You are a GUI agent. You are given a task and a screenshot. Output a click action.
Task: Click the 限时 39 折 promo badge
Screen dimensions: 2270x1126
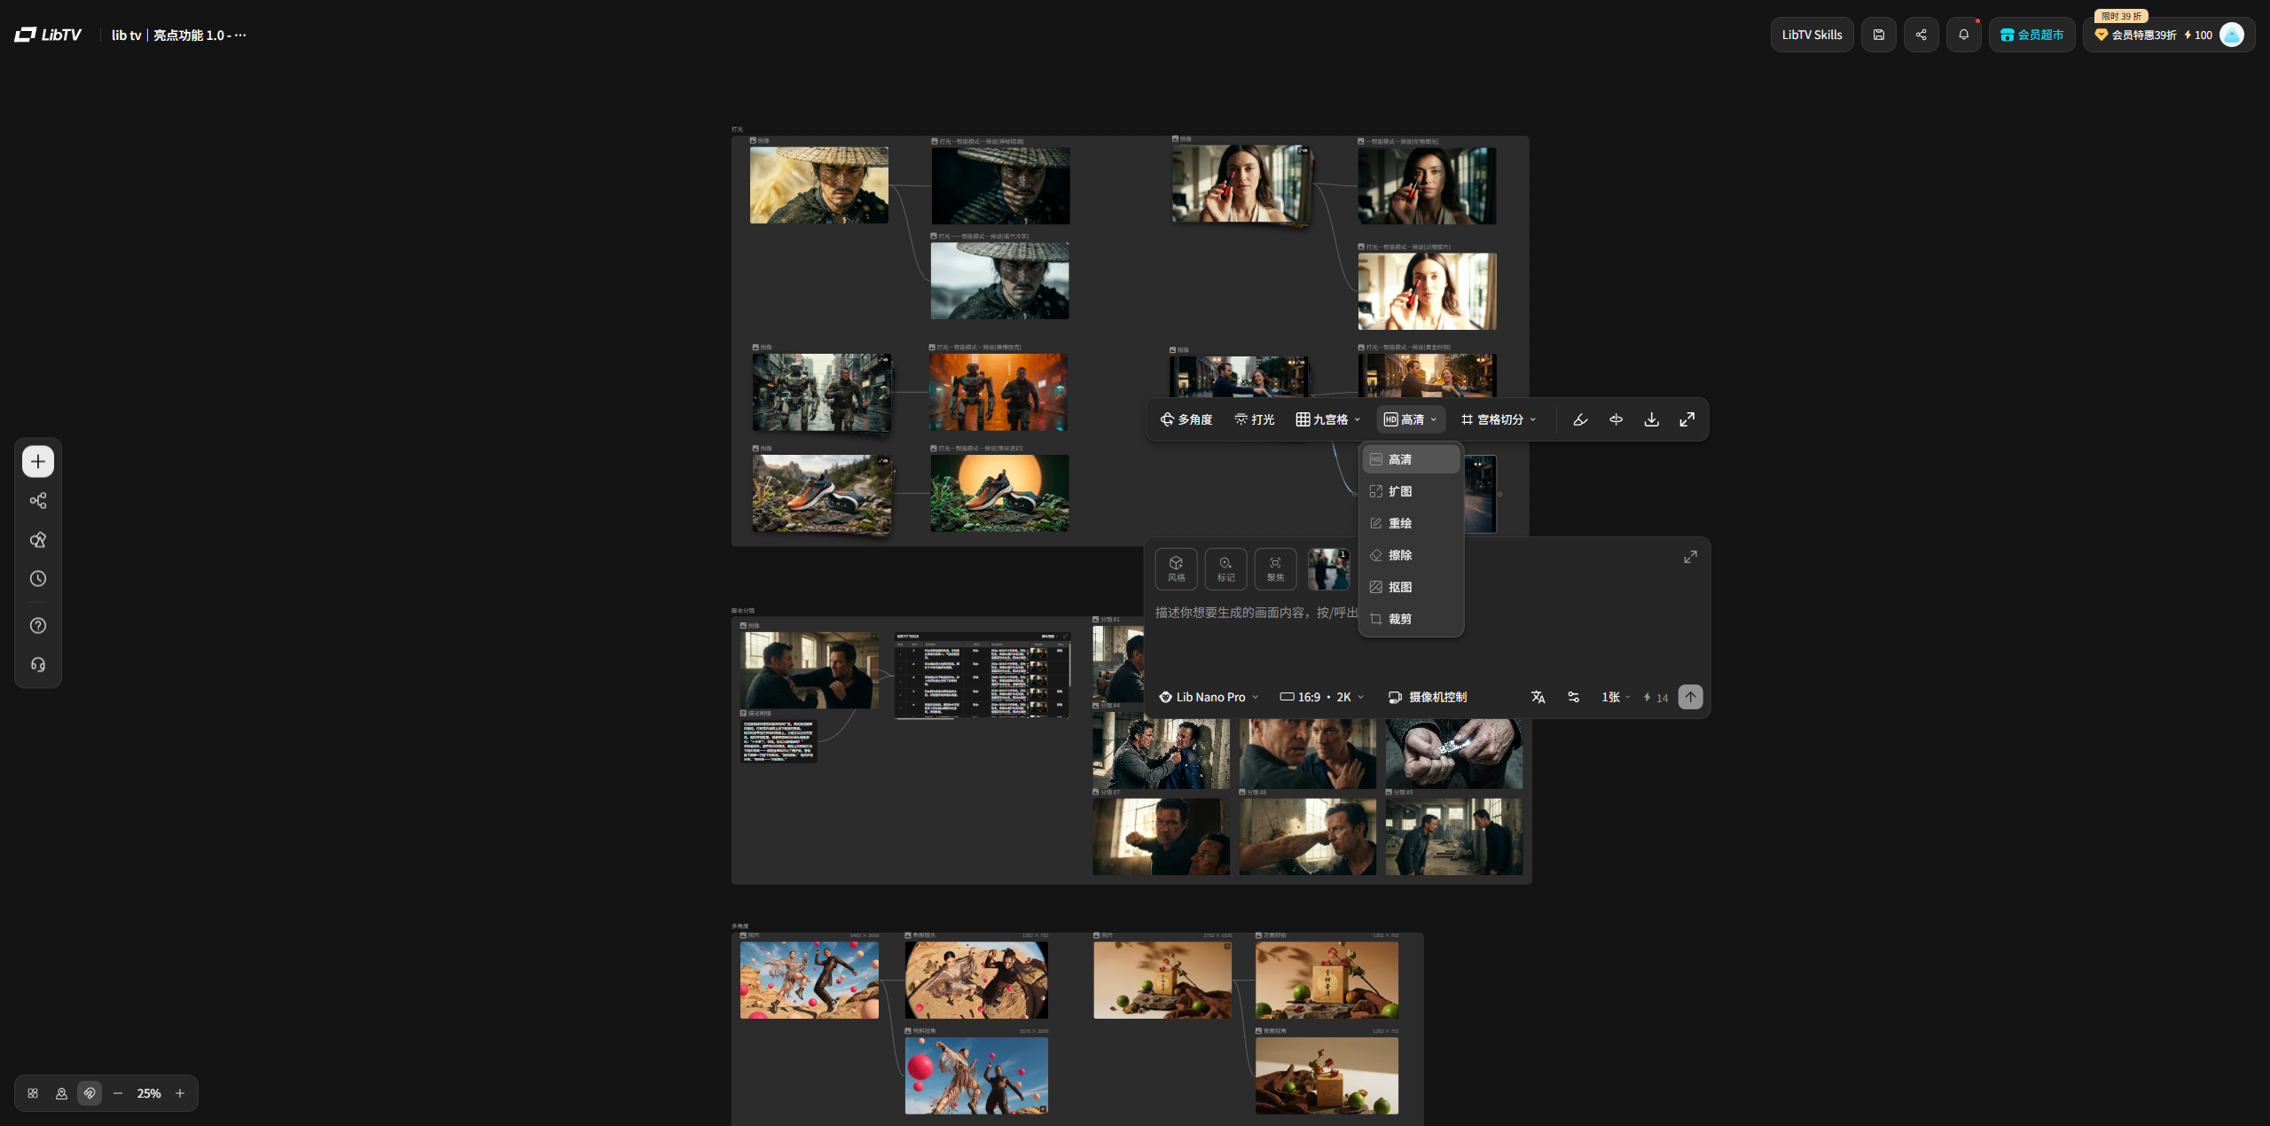pyautogui.click(x=2121, y=16)
